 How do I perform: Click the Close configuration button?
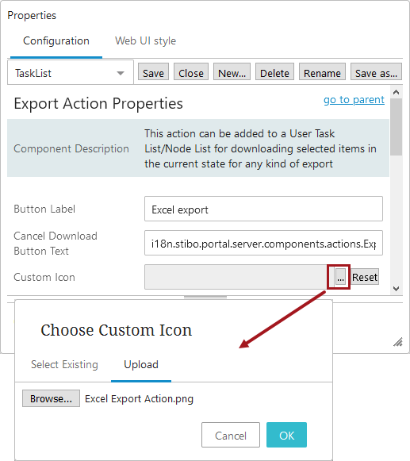(191, 73)
